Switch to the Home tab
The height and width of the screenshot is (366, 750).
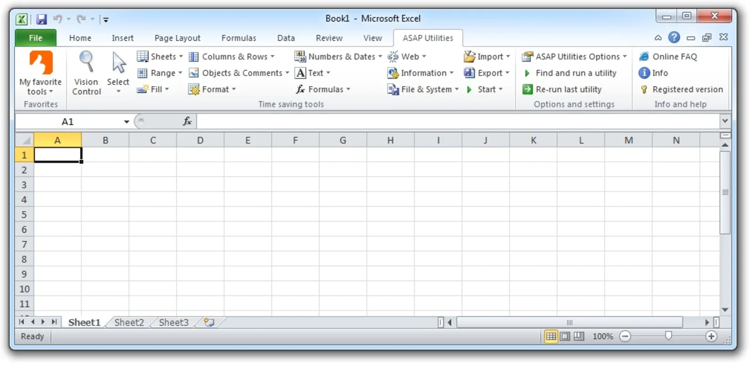pos(80,38)
